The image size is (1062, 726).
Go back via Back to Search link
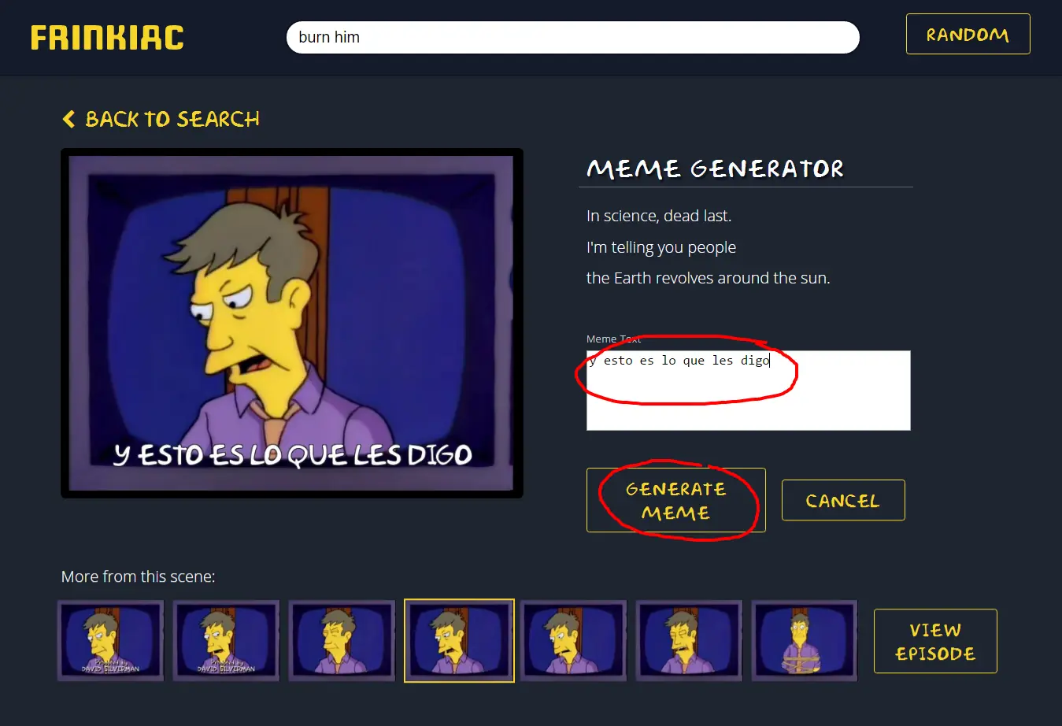[161, 119]
